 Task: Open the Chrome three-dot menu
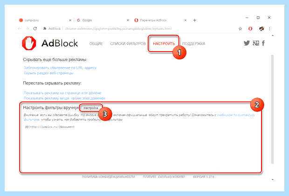(x=269, y=29)
